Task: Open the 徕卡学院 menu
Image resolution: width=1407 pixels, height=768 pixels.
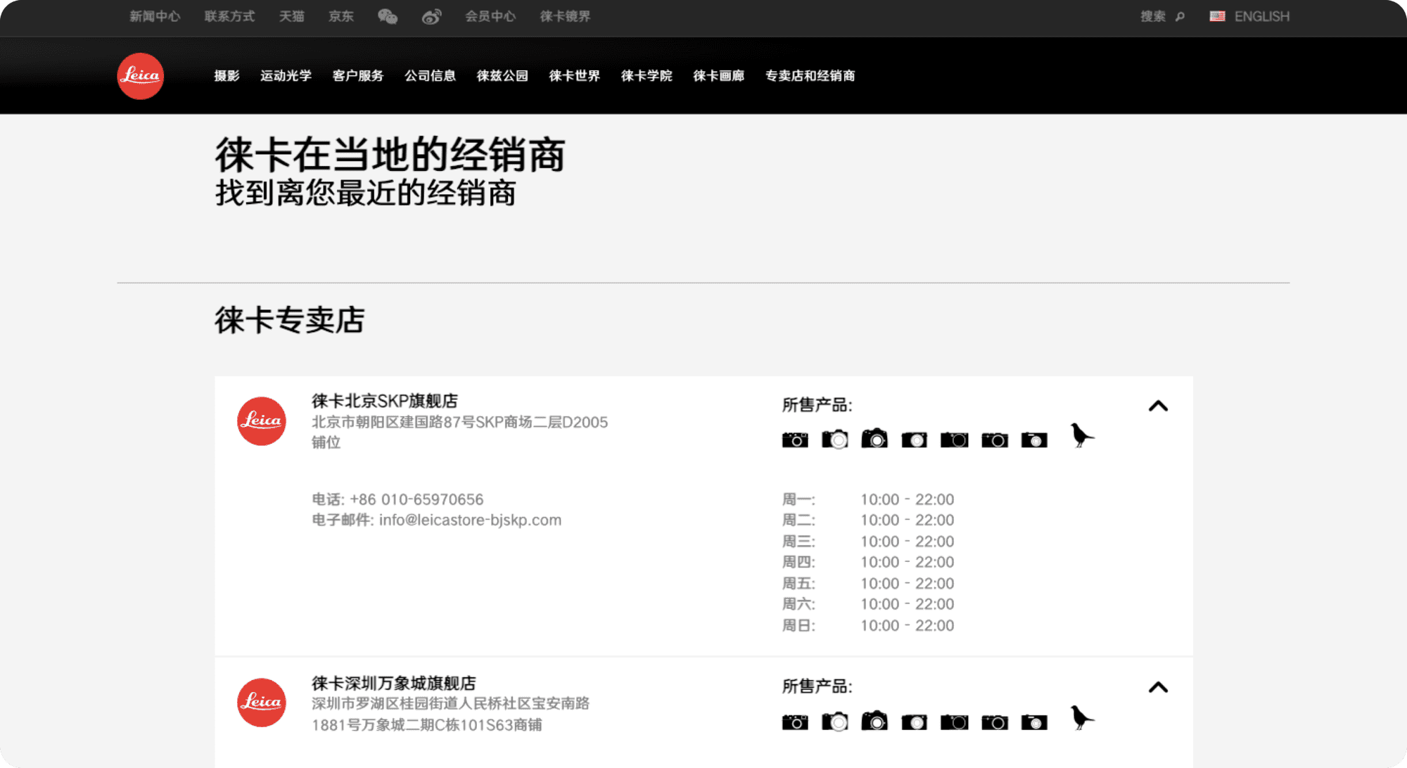Action: tap(647, 76)
